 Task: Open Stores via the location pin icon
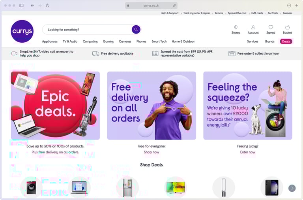(x=236, y=27)
